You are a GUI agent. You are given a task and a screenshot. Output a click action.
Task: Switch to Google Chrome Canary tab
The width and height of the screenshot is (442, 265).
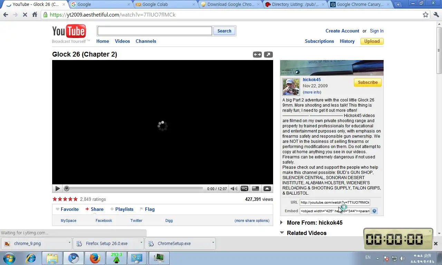coord(360,4)
